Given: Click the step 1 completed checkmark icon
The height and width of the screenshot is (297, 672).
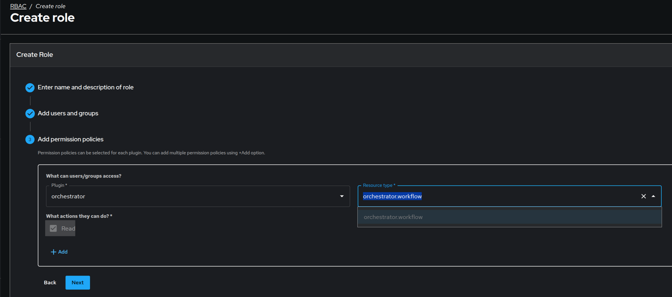Looking at the screenshot, I should click(x=30, y=88).
